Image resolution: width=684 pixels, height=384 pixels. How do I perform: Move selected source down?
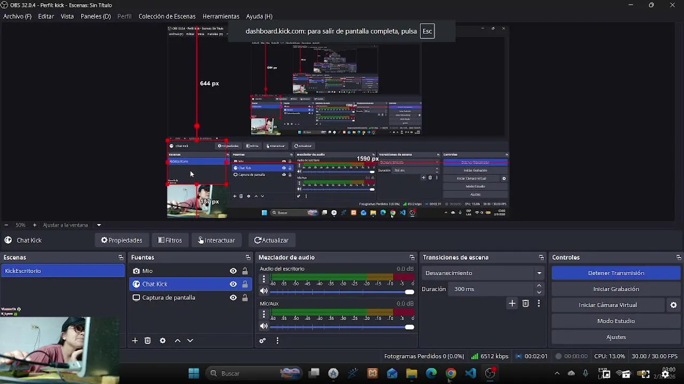(190, 341)
